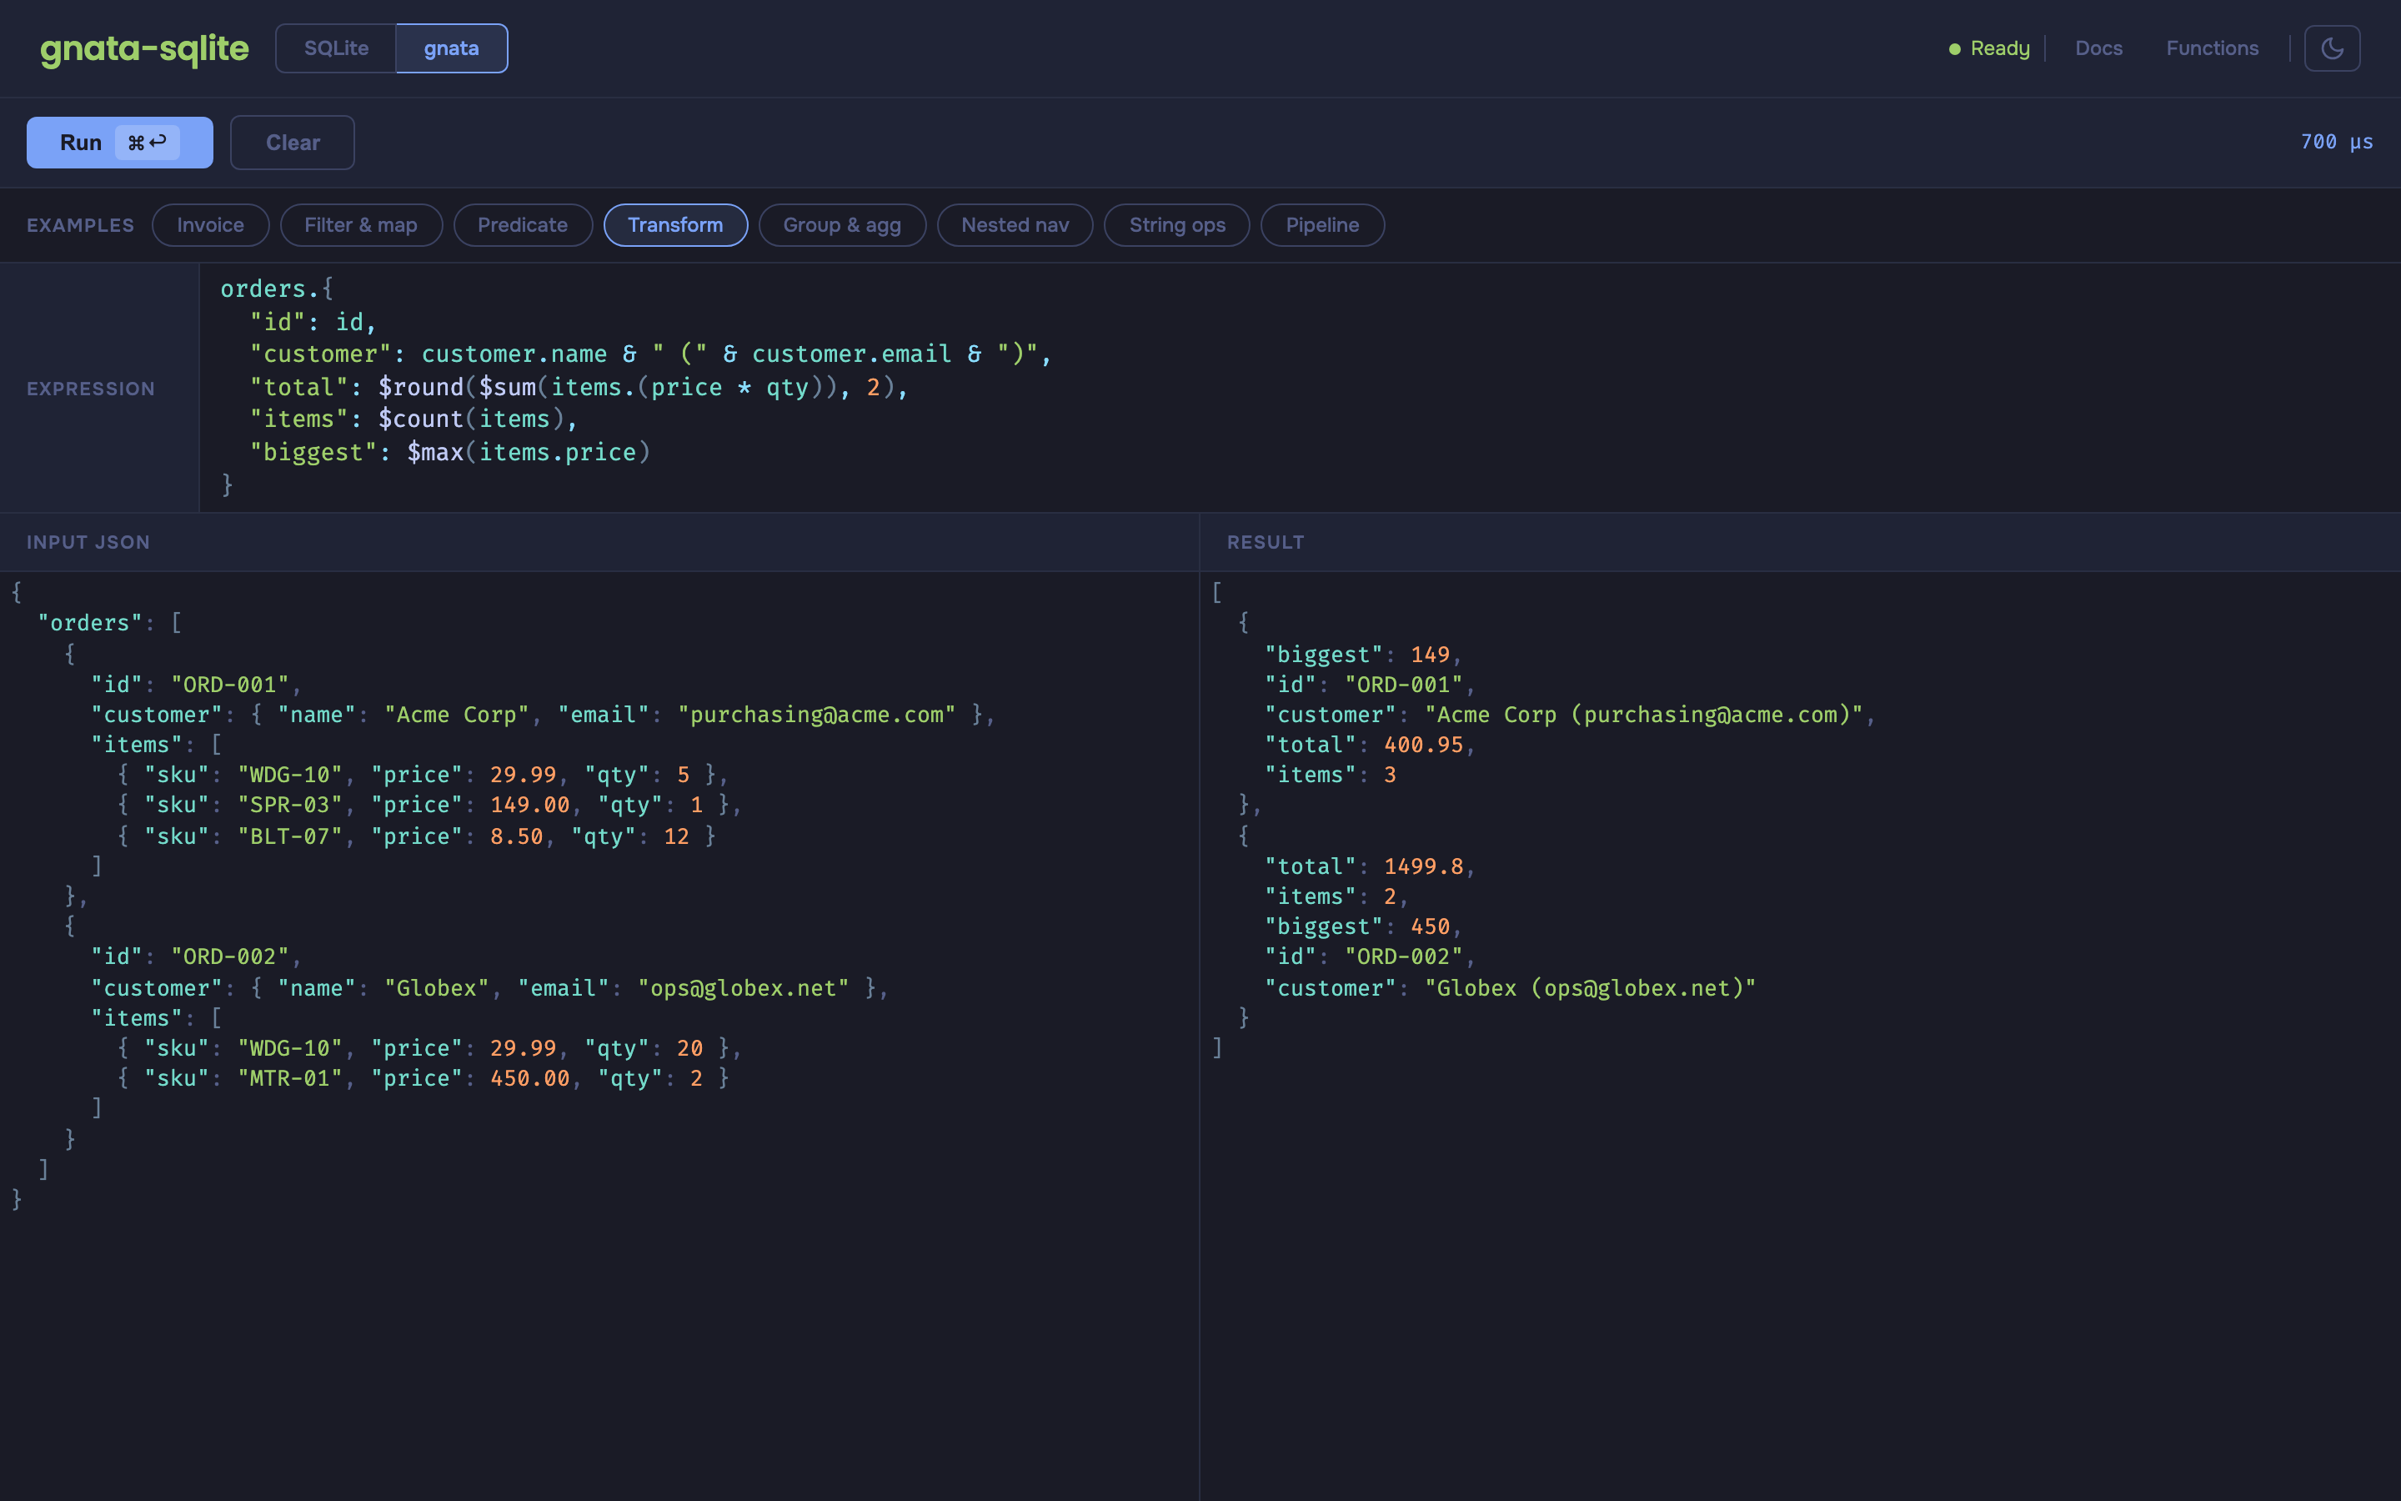2401x1501 pixels.
Task: Load the Filter & map example
Action: pos(361,225)
